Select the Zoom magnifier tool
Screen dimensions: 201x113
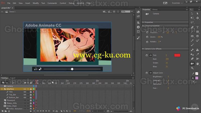(192, 68)
